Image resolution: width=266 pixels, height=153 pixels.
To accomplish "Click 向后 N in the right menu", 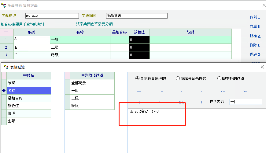I will pos(255,27).
